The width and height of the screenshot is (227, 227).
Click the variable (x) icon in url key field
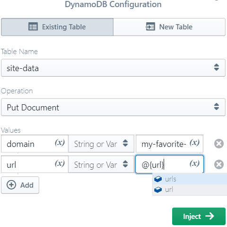(x=60, y=163)
